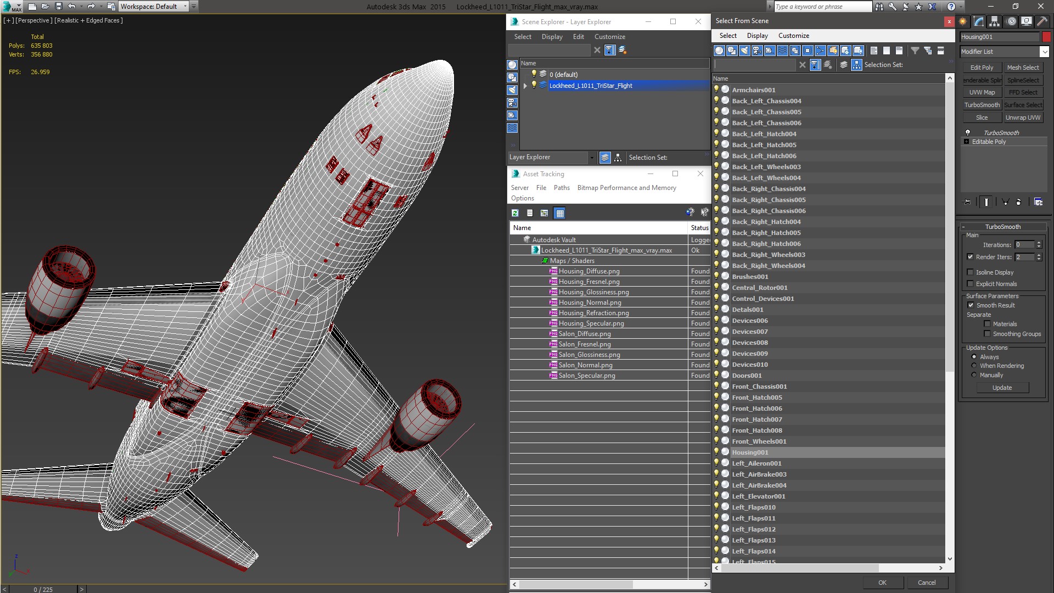The width and height of the screenshot is (1054, 593).
Task: Select the Always update option
Action: [974, 357]
